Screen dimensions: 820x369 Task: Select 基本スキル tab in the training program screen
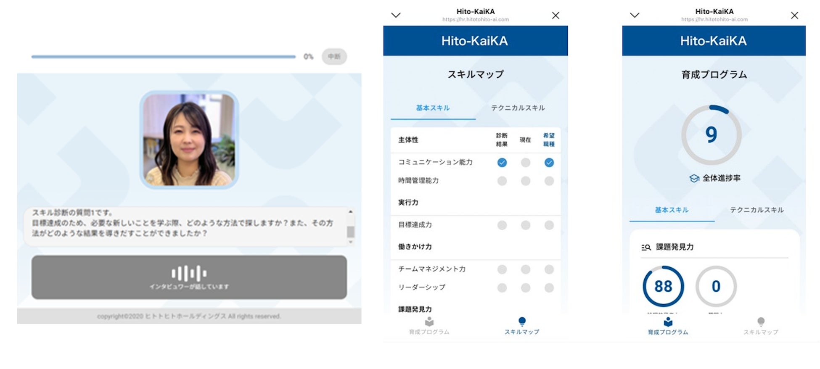pos(672,210)
